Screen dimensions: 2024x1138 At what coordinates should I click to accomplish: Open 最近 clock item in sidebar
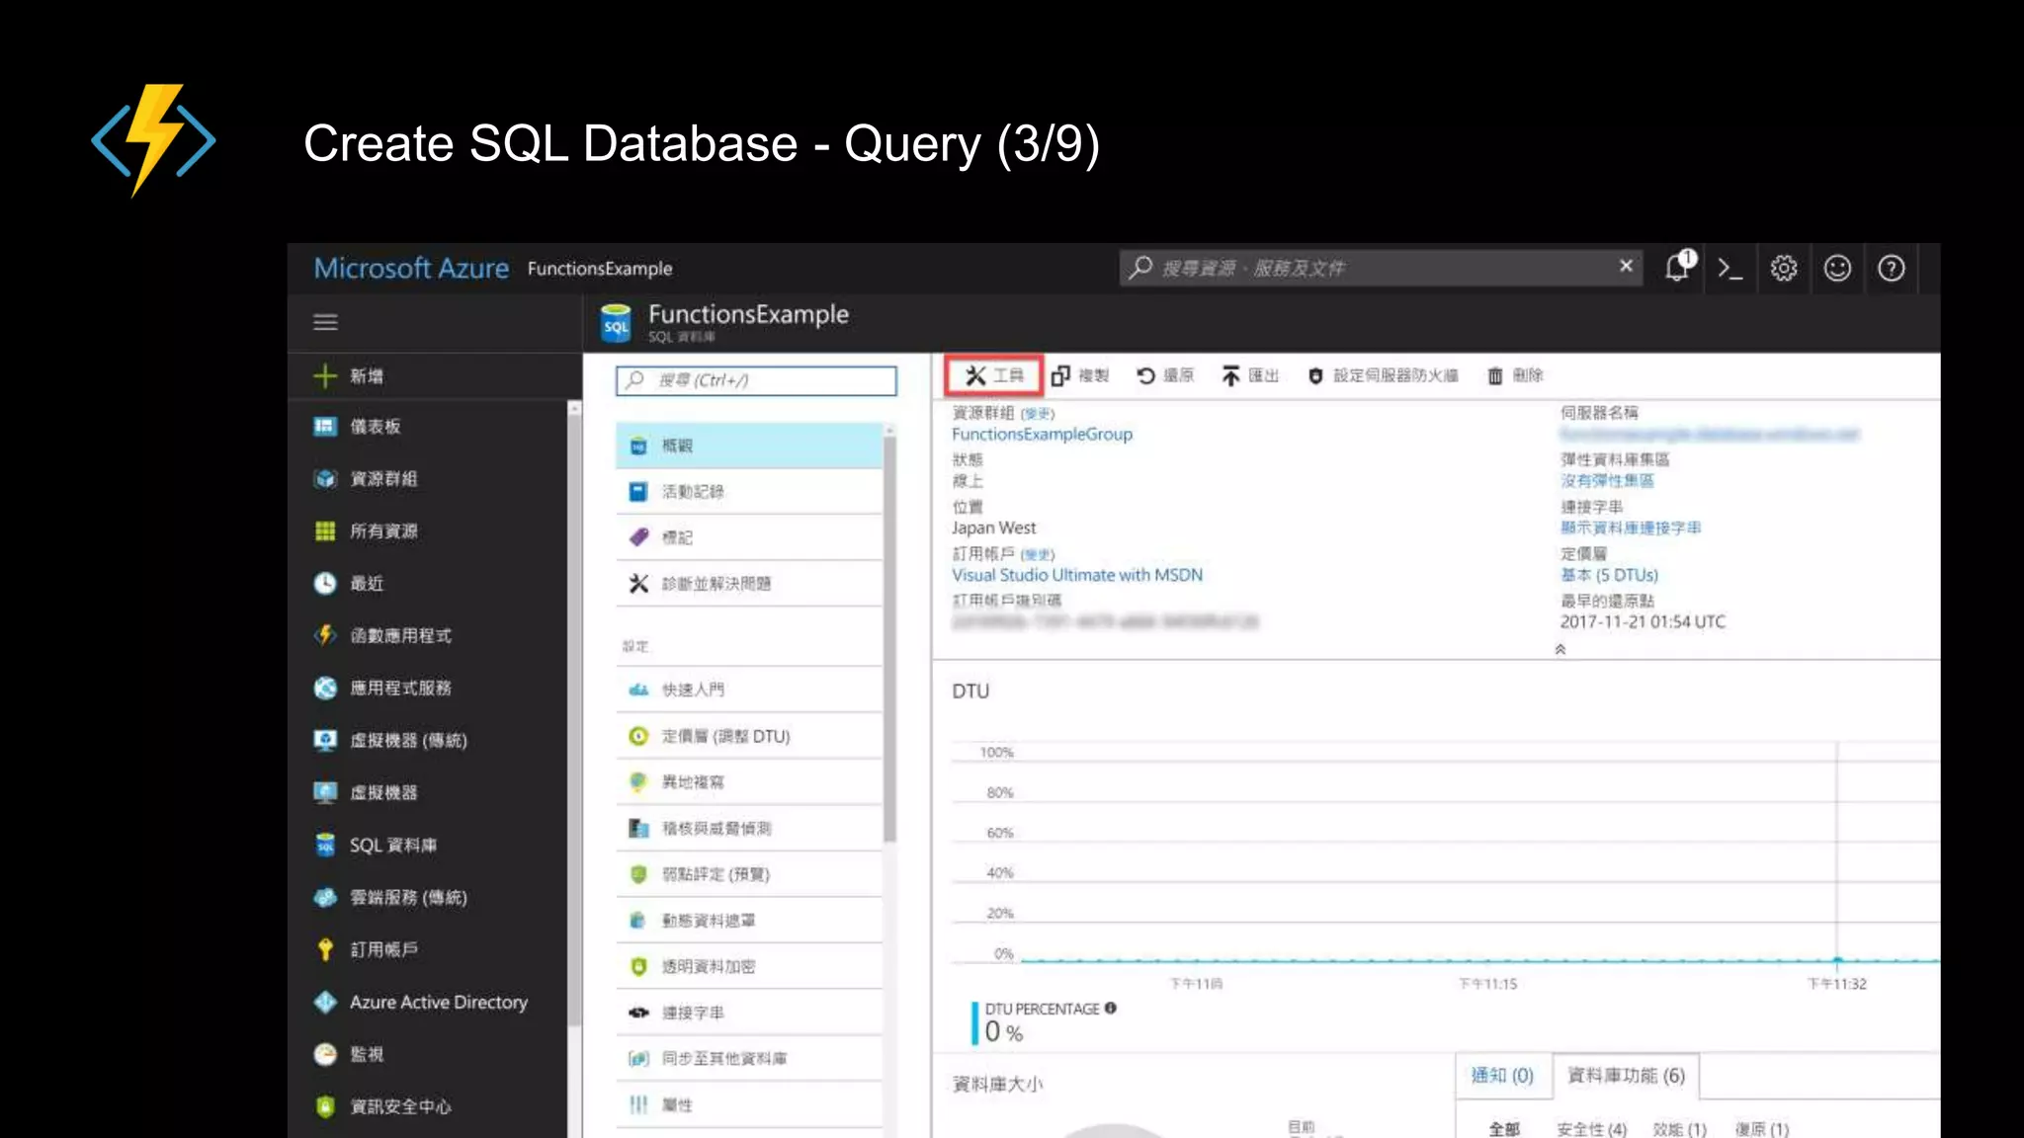click(x=348, y=583)
